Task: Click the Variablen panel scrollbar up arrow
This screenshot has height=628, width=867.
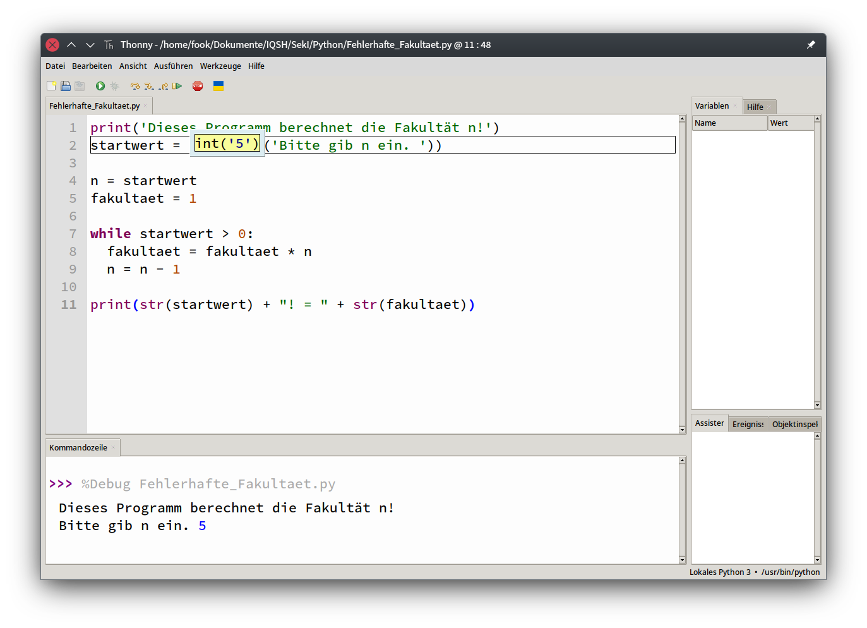Action: (x=817, y=119)
